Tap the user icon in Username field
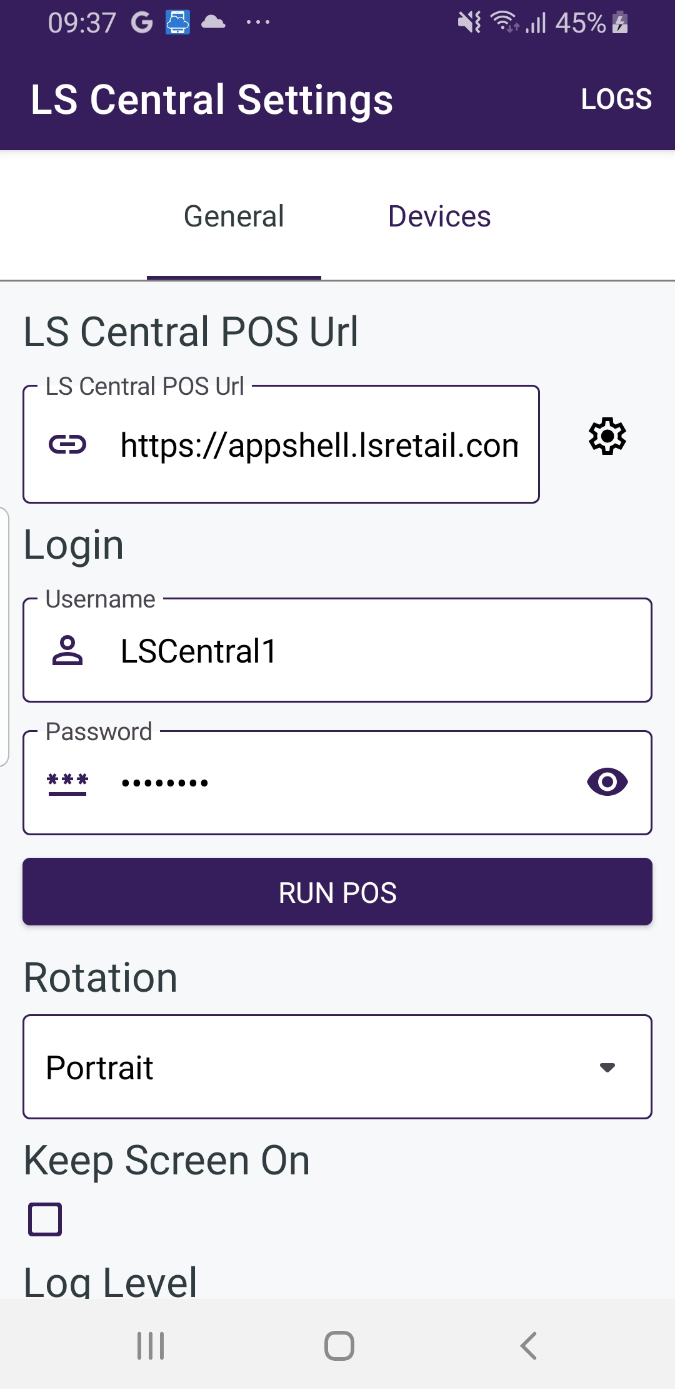Screen dimensions: 675x1389 coord(67,651)
